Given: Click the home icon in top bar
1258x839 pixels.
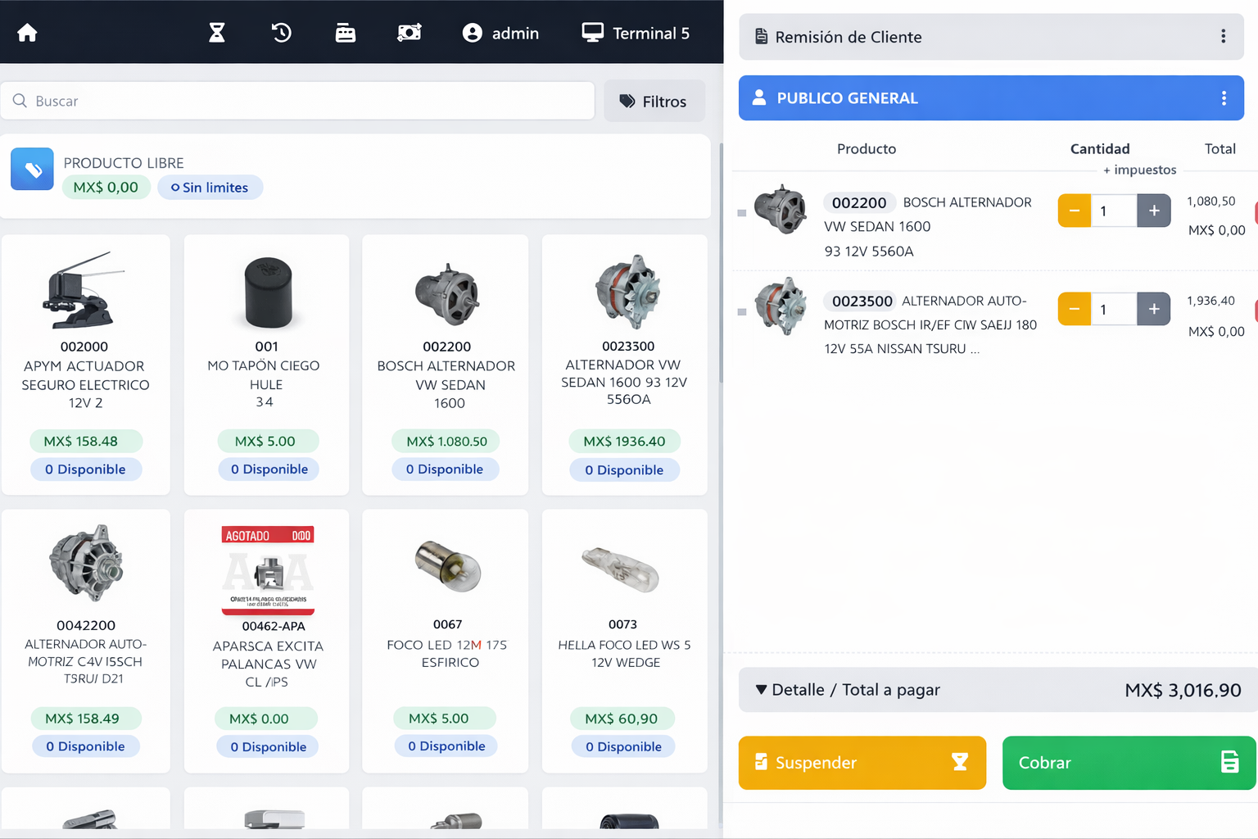Looking at the screenshot, I should 27,33.
